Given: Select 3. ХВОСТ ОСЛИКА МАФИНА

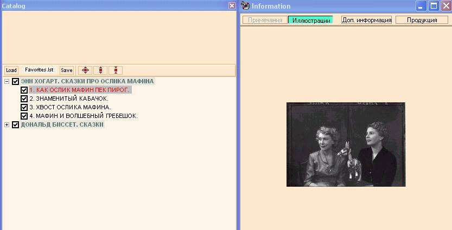Looking at the screenshot, I should (x=70, y=107).
